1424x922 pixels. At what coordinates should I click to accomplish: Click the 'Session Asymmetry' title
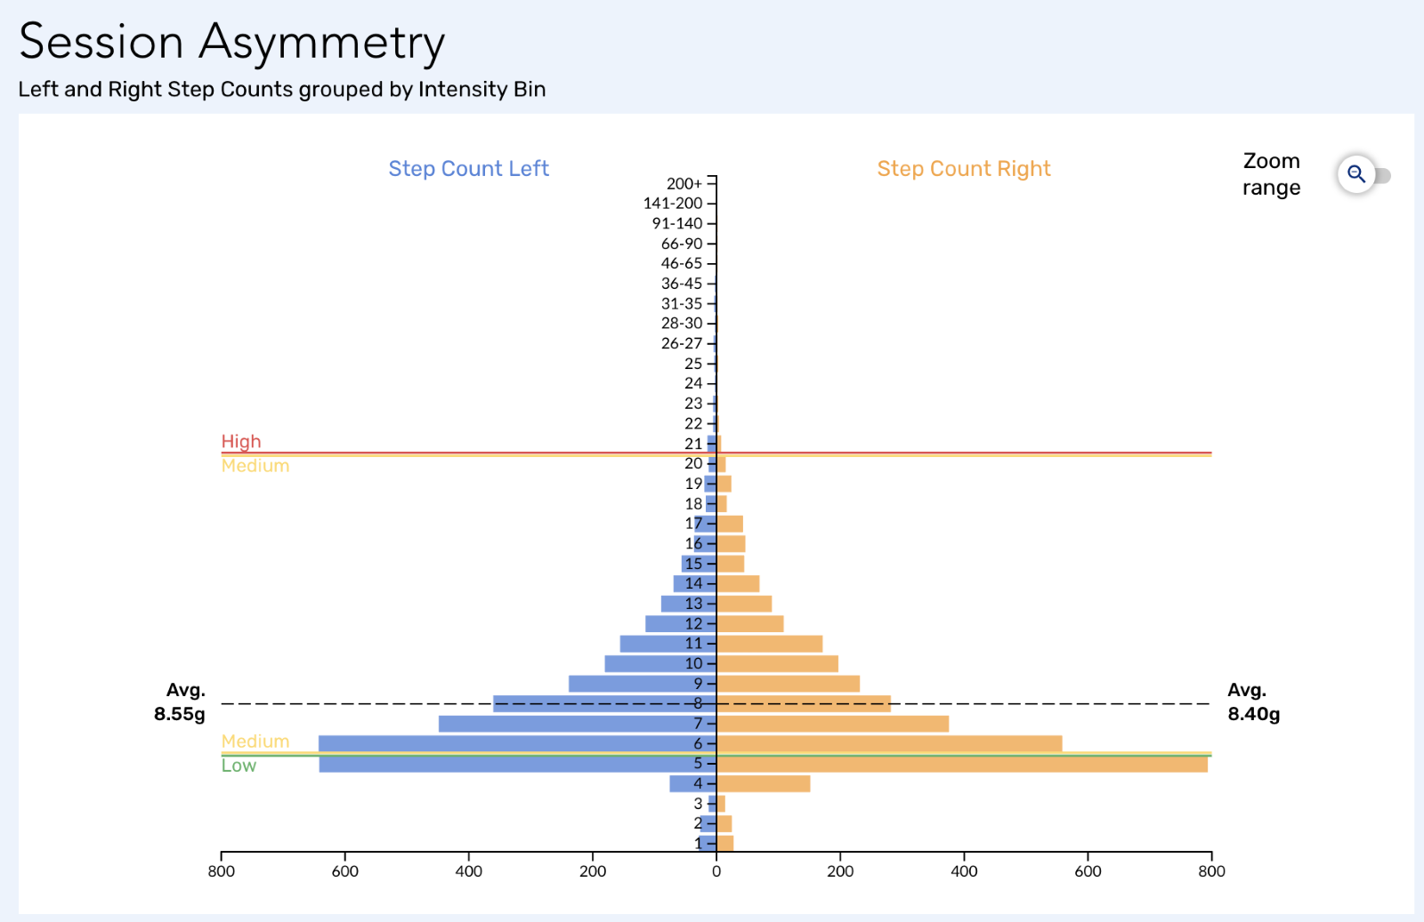coord(231,42)
